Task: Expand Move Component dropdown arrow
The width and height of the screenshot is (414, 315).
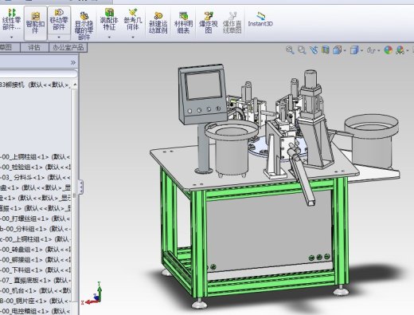Action: coord(59,37)
